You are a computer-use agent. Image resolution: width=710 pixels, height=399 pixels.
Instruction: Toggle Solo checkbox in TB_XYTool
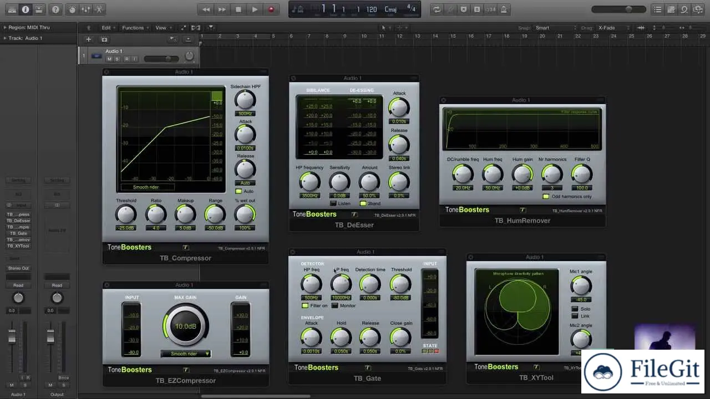point(575,309)
